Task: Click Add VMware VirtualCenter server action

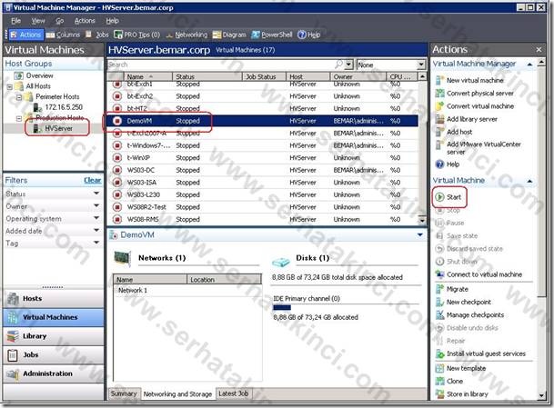Action: tap(478, 148)
